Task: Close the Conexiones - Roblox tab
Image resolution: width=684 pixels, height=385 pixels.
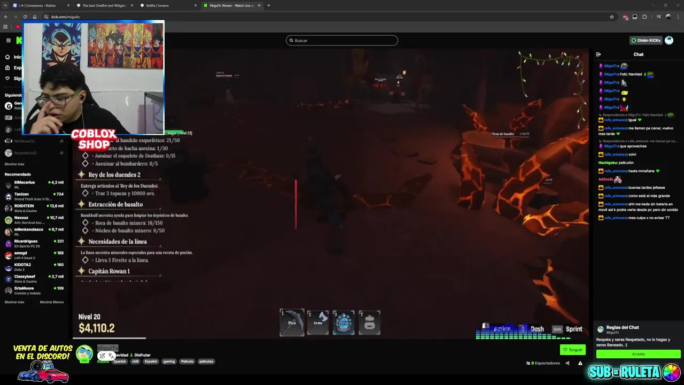Action: [x=68, y=5]
